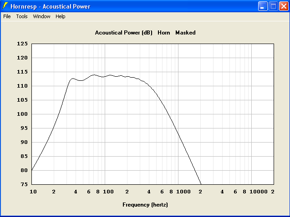Click the 115 y-axis value
Screen dimensions: 290x217
click(x=22, y=72)
